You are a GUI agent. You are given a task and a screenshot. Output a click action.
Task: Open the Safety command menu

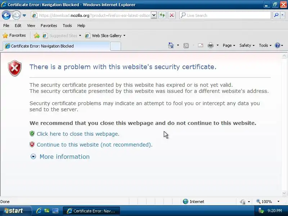(x=247, y=45)
